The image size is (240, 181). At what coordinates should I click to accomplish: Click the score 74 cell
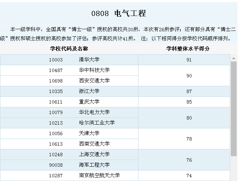point(184,176)
